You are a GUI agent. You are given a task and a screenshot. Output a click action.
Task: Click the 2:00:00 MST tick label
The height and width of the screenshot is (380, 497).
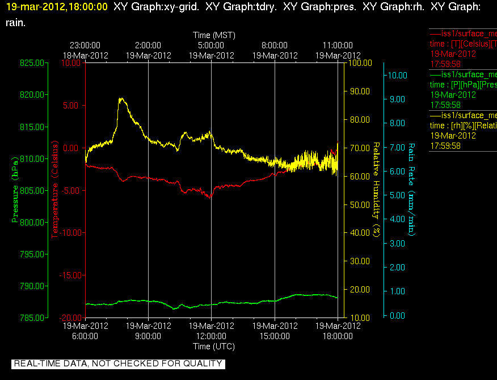click(148, 45)
